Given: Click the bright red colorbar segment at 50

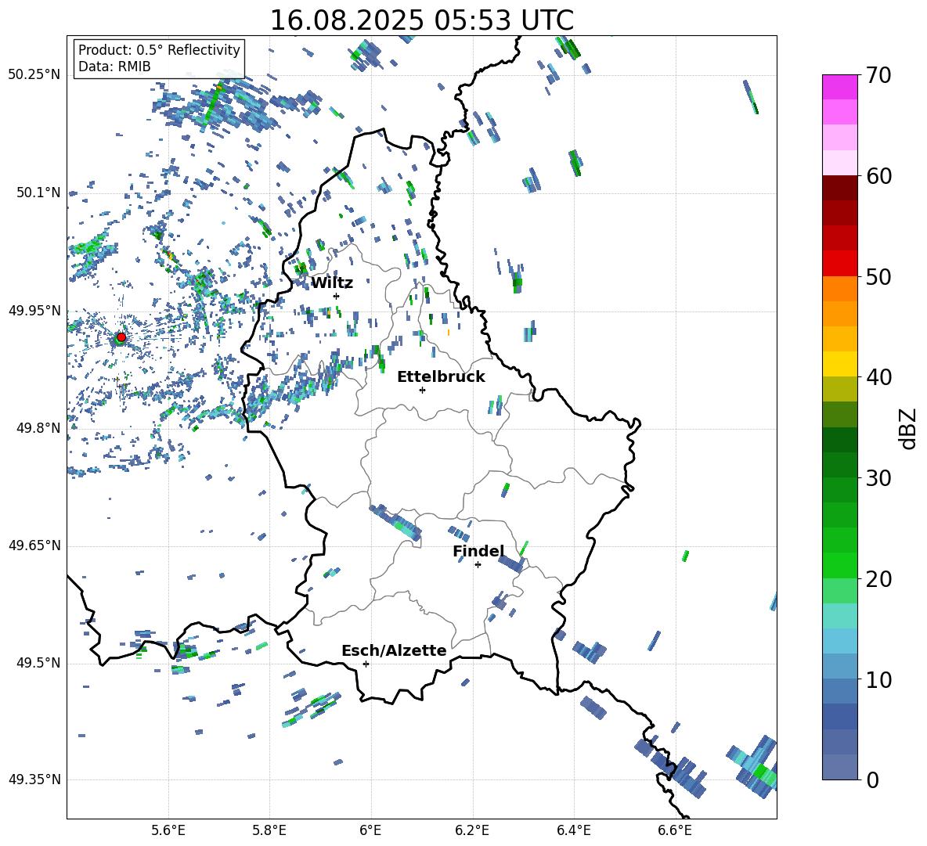Looking at the screenshot, I should pyautogui.click(x=839, y=264).
